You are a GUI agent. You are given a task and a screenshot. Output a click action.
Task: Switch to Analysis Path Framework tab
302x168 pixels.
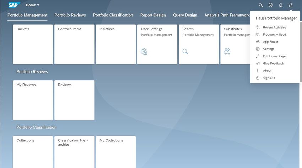(227, 15)
